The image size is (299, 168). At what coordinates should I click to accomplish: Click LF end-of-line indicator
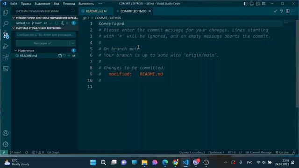pos(241,153)
